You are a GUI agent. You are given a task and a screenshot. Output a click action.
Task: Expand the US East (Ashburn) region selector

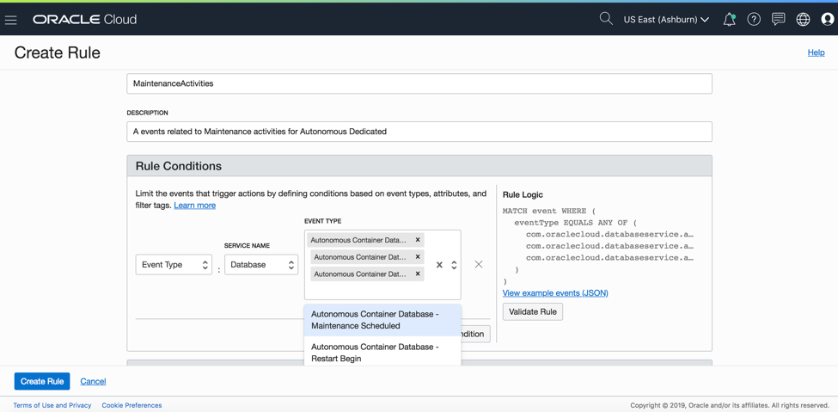pos(666,19)
